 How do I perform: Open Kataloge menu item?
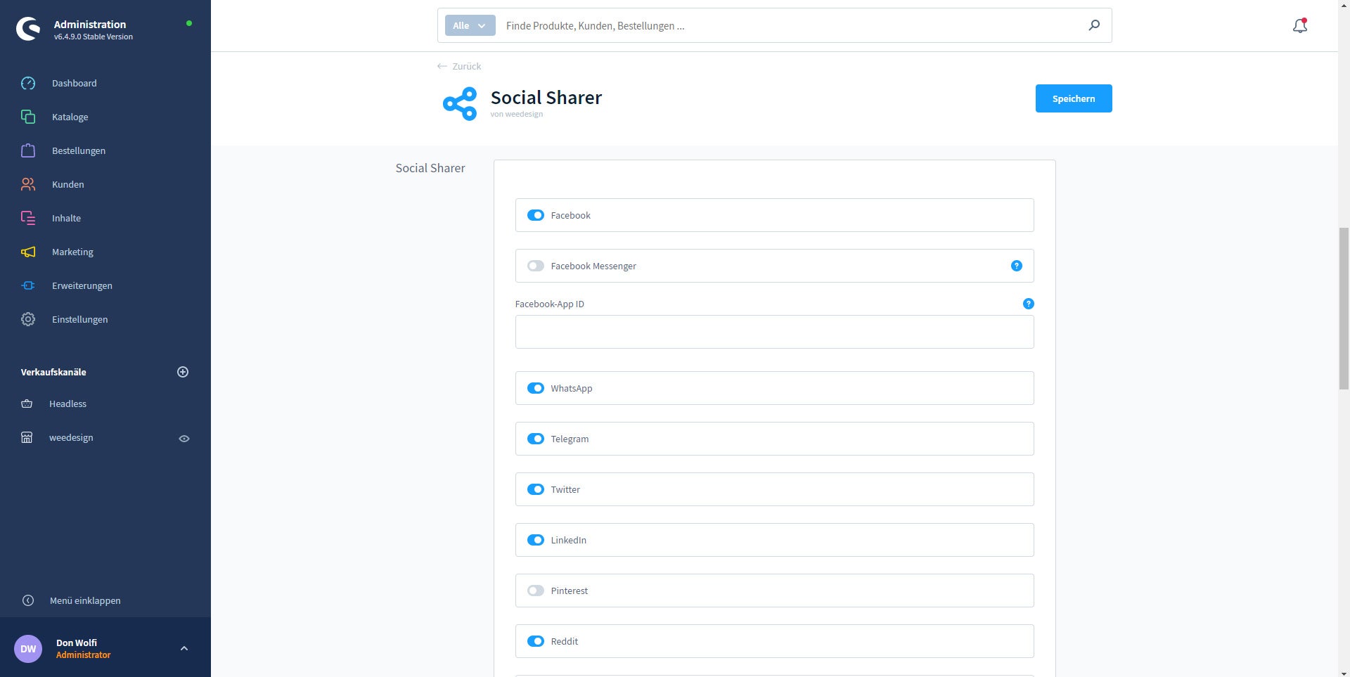(x=70, y=117)
